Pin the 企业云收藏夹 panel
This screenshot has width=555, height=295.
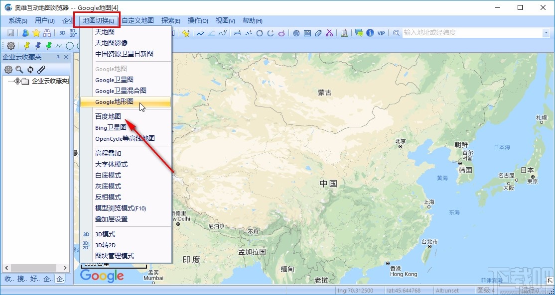(58, 57)
